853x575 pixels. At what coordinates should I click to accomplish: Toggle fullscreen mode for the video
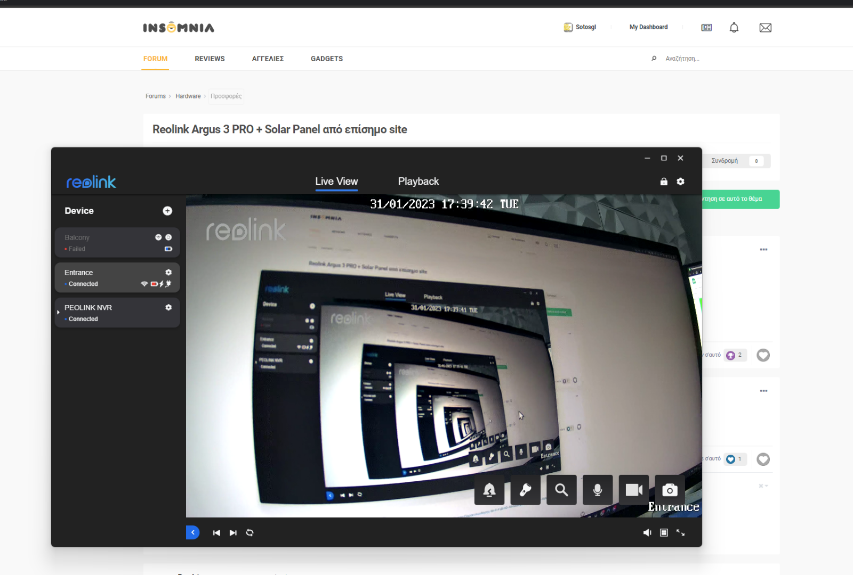[x=681, y=532]
